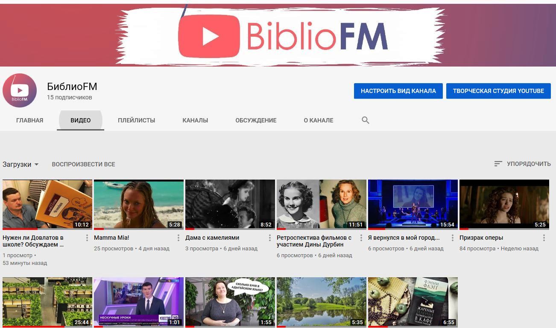The height and width of the screenshot is (328, 556).
Task: Open the channel search magnifier icon
Action: (366, 120)
